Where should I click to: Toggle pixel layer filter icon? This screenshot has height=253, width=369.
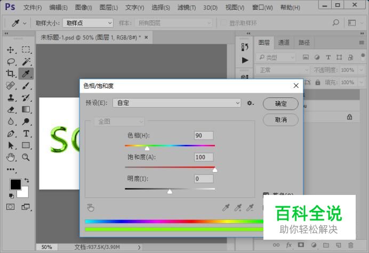306,57
